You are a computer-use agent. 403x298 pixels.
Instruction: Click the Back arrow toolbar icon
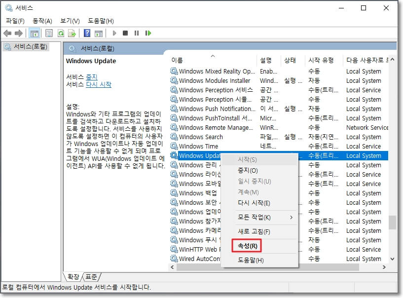pos(7,33)
